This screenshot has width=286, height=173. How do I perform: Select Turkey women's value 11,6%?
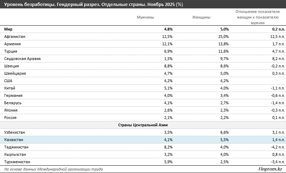(224, 51)
